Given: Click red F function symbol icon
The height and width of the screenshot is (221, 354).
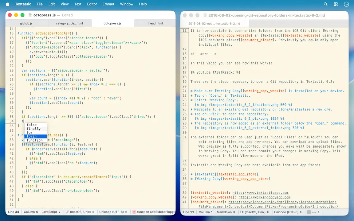Looking at the screenshot, I should (x=134, y=212).
